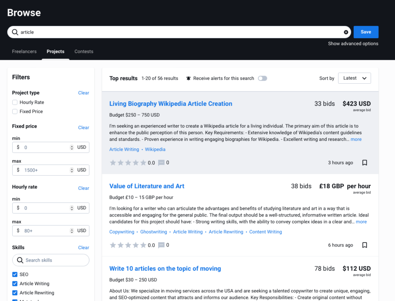Screen dimensions: 395x301
Task: Click the star rating on Value of Literature project
Action: 128,245
